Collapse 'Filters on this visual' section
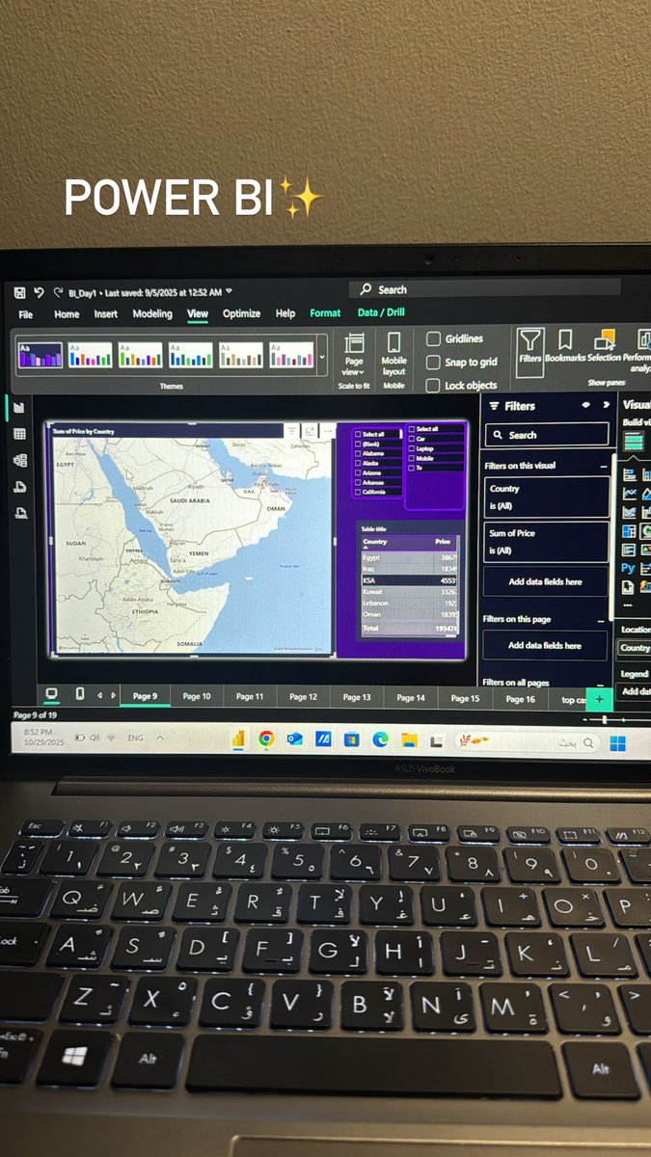The height and width of the screenshot is (1157, 651). click(604, 466)
